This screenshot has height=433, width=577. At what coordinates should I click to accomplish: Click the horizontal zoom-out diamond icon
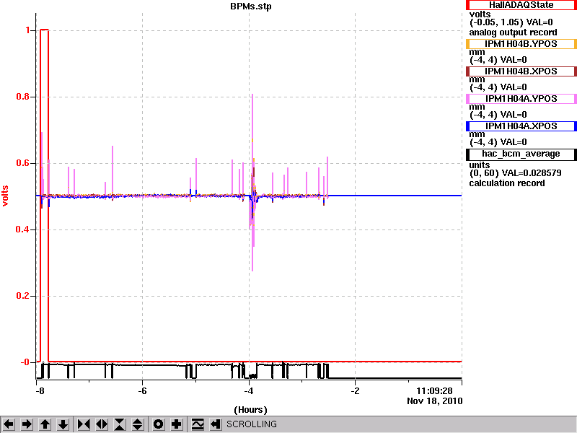[102, 424]
